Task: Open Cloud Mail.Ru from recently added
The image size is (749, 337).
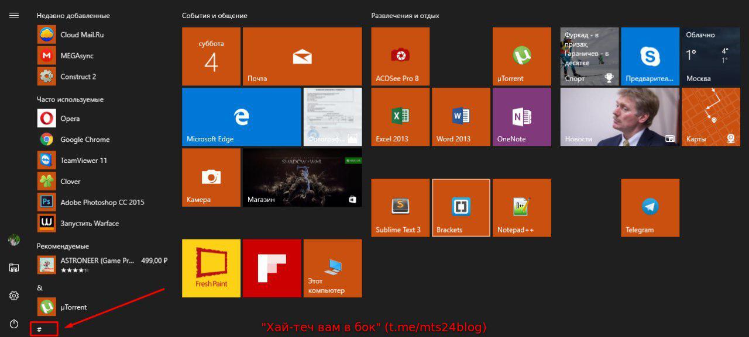Action: point(102,34)
